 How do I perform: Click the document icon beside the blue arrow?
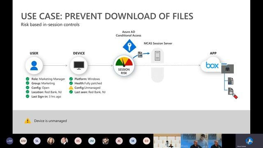coord(140,55)
